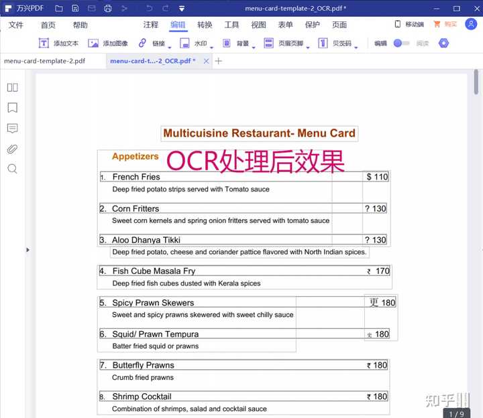Open the hexagon settings icon
The height and width of the screenshot is (418, 483).
(x=443, y=43)
